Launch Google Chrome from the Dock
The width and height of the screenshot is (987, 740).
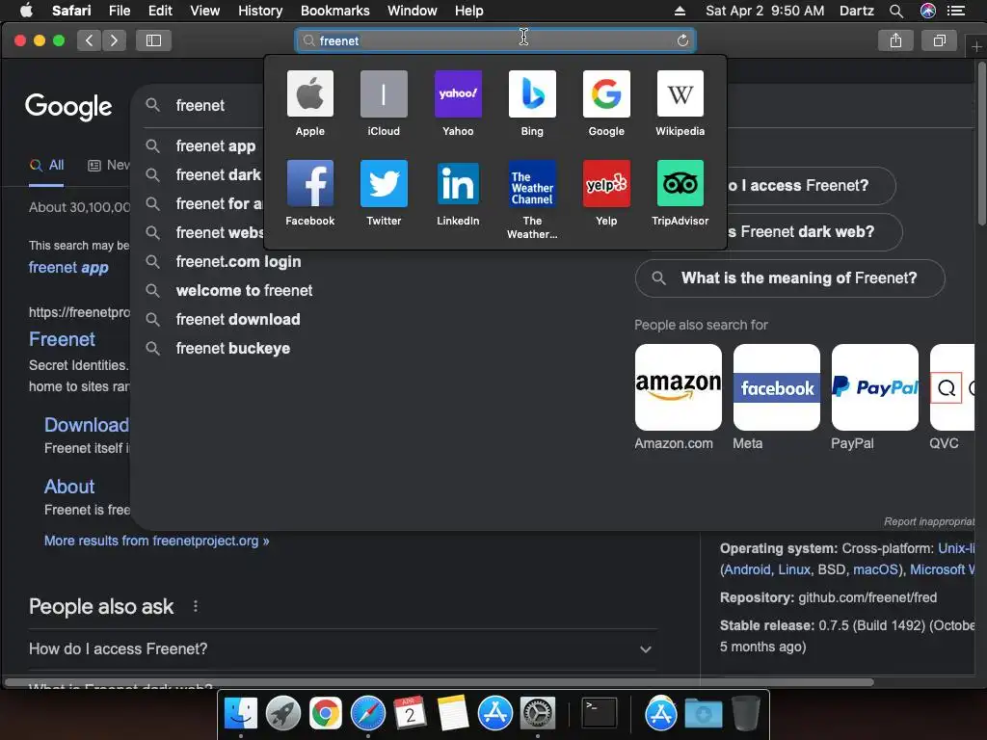326,714
